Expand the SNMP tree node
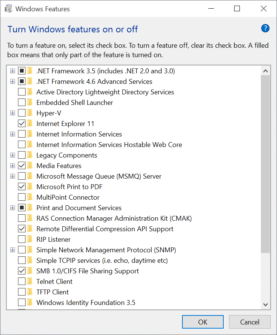Viewport: 277px width, 335px height. coord(13,250)
